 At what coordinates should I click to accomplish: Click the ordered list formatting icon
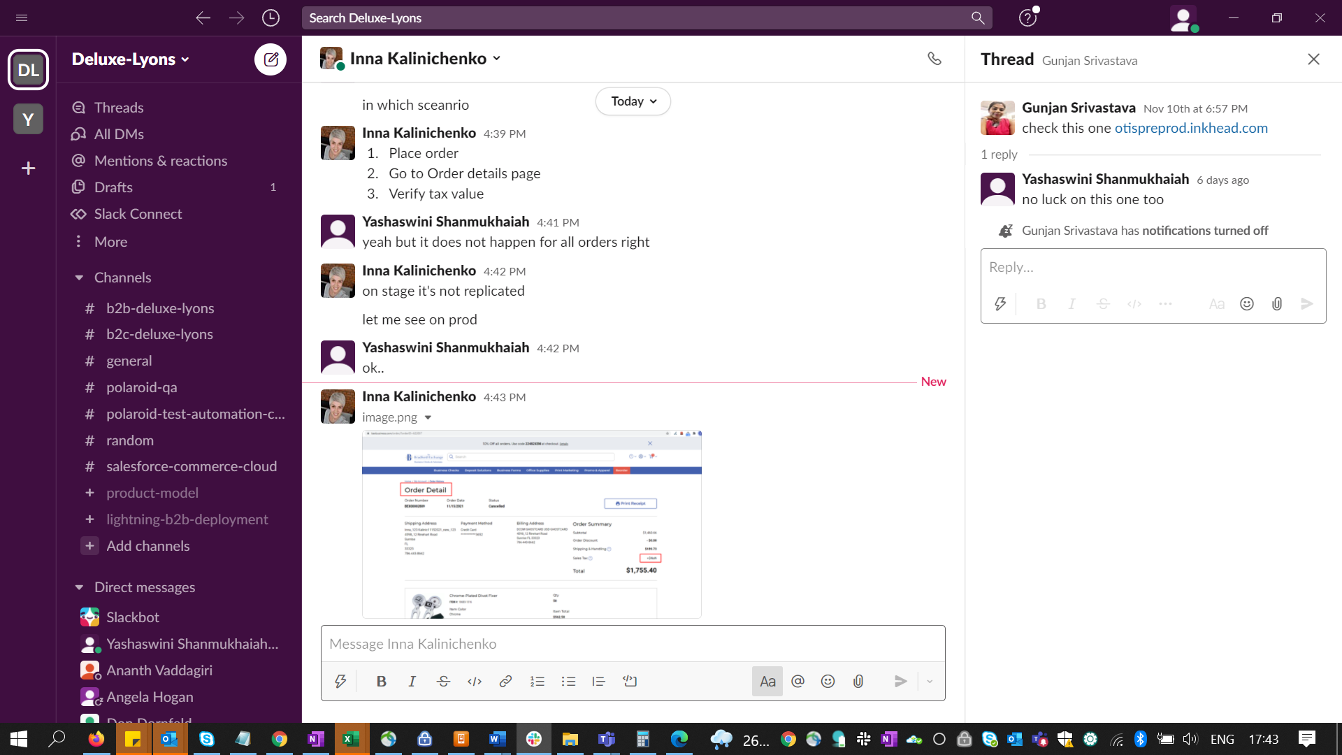click(x=537, y=681)
